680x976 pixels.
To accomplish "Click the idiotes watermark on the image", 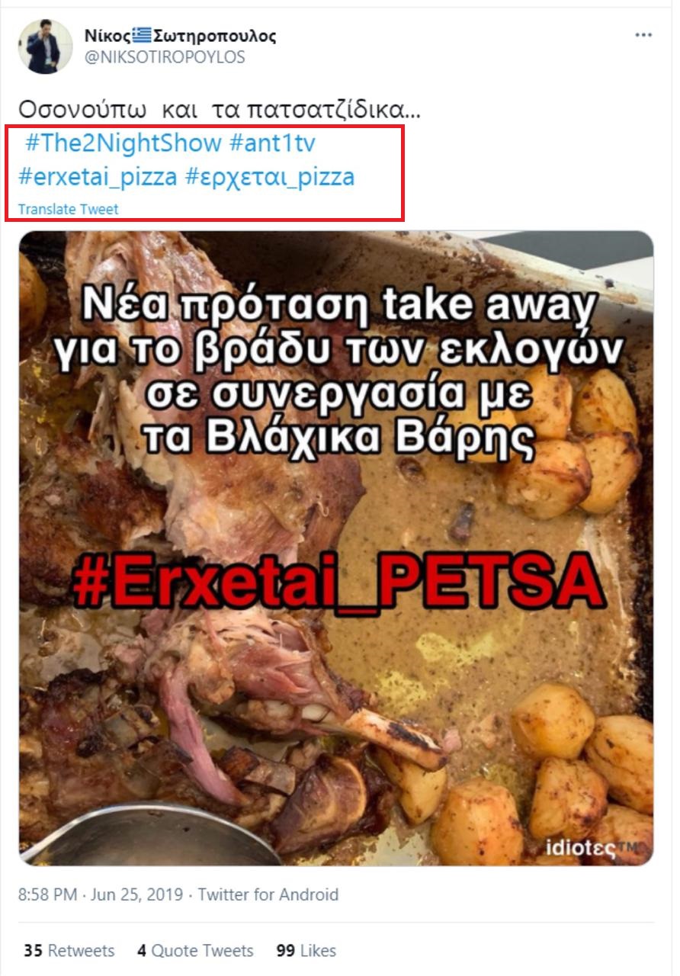I will (x=592, y=845).
